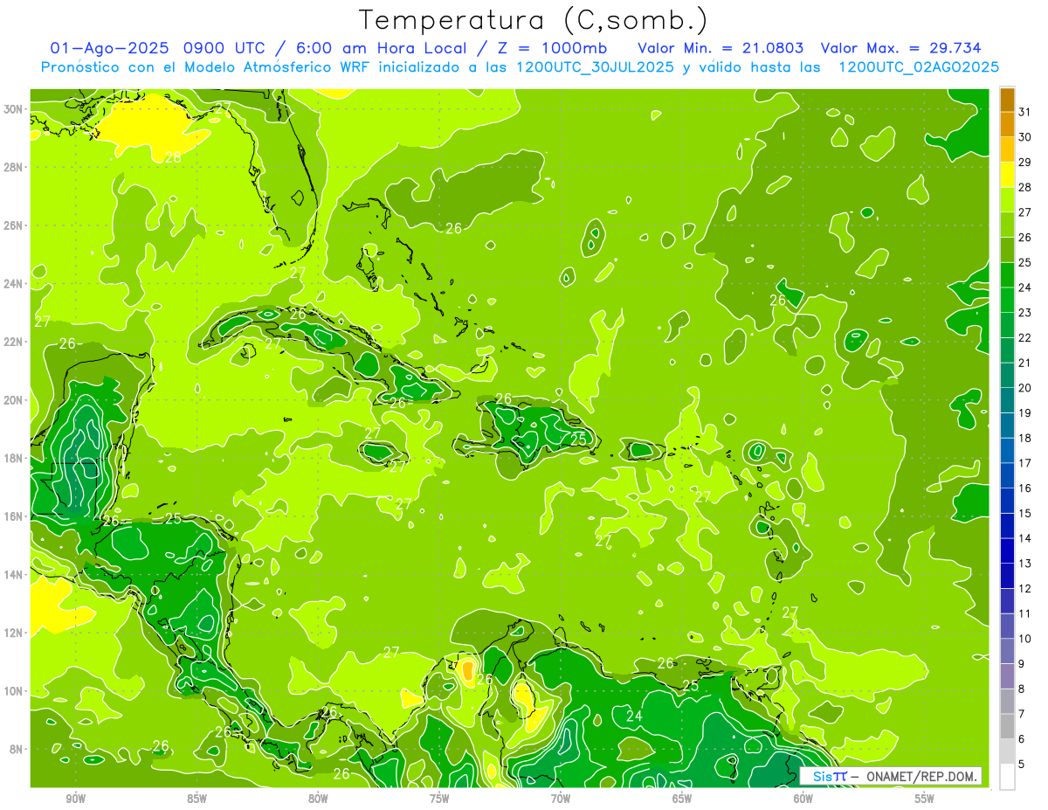Click the 65W longitude label

[x=682, y=799]
